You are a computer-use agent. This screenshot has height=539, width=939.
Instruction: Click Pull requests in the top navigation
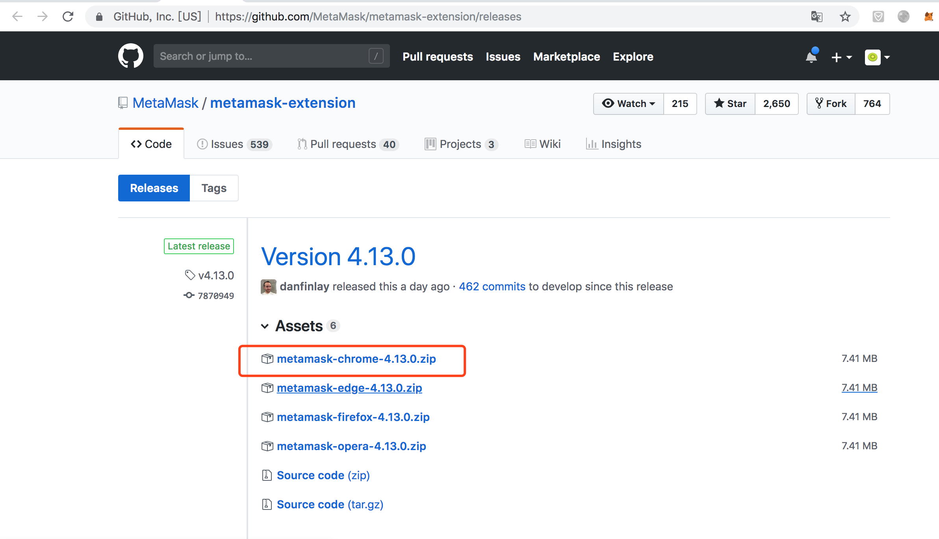[x=438, y=57]
